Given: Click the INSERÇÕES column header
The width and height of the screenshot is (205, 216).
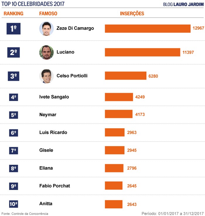Looking at the screenshot, I should [132, 14].
